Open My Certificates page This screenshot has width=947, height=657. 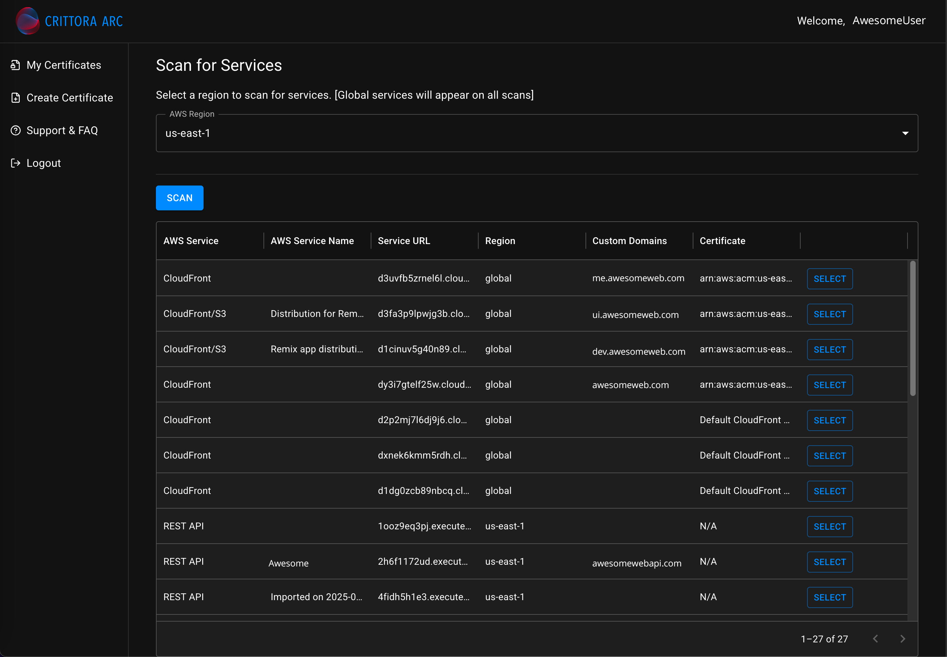(x=64, y=65)
